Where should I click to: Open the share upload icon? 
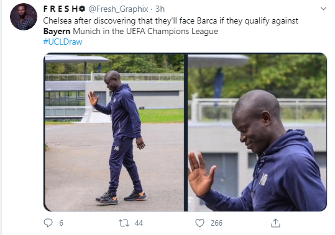(x=275, y=223)
